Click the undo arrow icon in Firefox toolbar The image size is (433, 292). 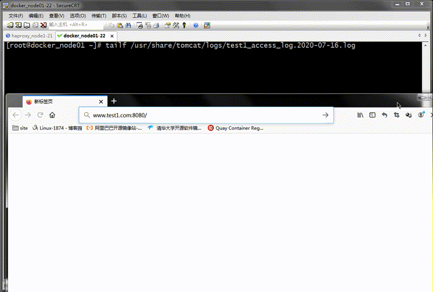coord(384,115)
